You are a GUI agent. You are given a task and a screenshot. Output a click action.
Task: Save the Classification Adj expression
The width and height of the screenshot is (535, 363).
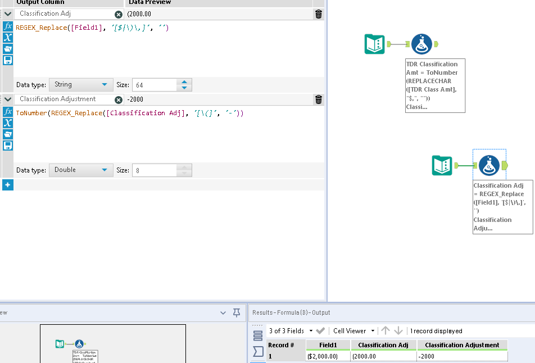8,60
